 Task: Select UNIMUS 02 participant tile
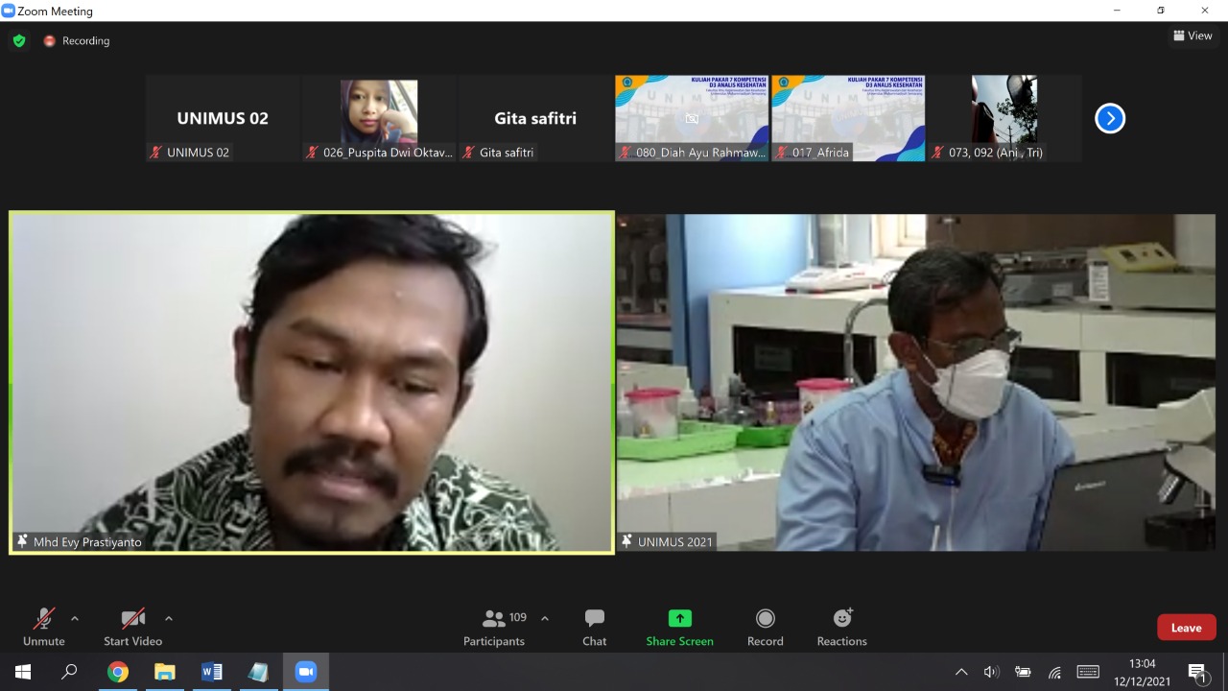tap(223, 118)
